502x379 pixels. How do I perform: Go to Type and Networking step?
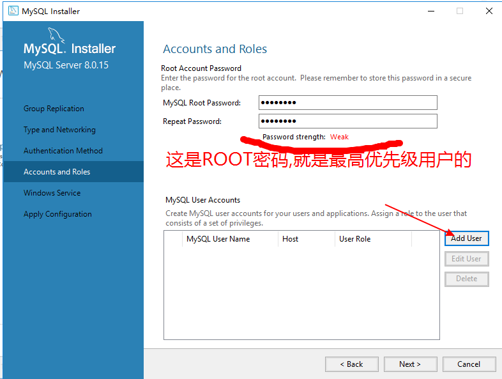(59, 130)
